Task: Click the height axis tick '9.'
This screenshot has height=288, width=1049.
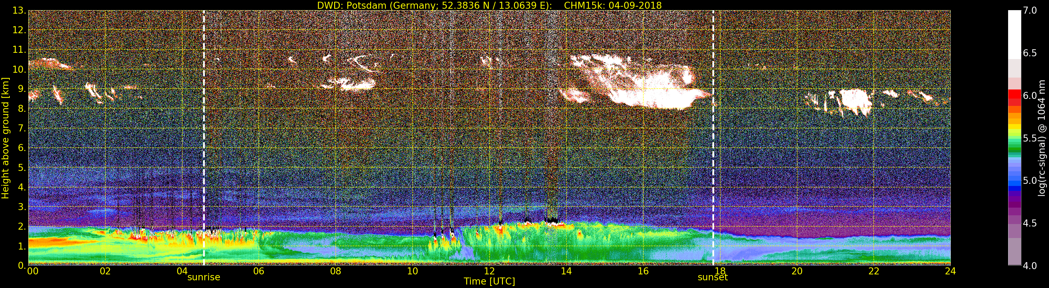Action: pyautogui.click(x=22, y=89)
